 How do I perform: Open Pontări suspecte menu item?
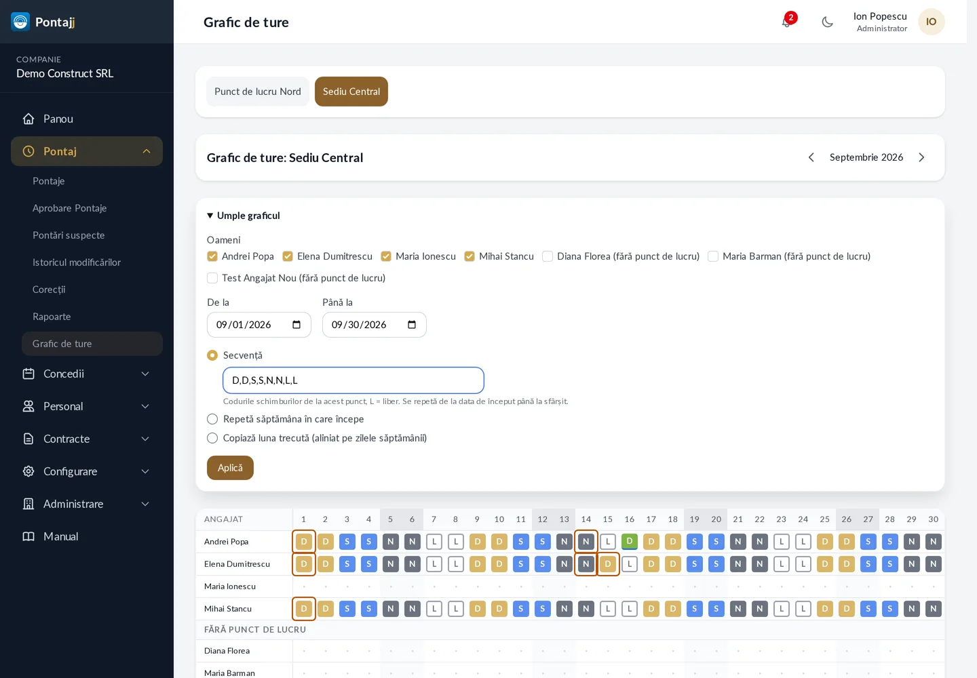[92, 235]
